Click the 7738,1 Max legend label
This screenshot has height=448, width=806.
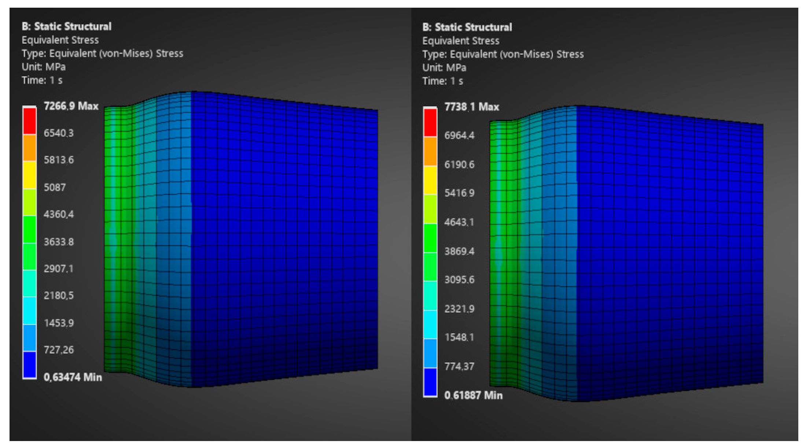point(472,107)
